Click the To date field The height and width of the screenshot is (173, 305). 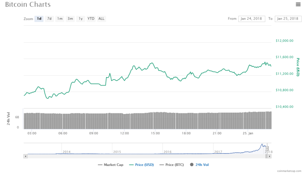pyautogui.click(x=288, y=19)
